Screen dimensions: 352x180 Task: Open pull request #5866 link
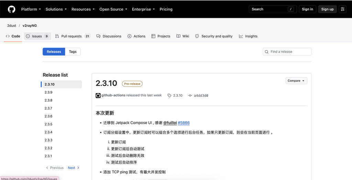[x=184, y=123]
